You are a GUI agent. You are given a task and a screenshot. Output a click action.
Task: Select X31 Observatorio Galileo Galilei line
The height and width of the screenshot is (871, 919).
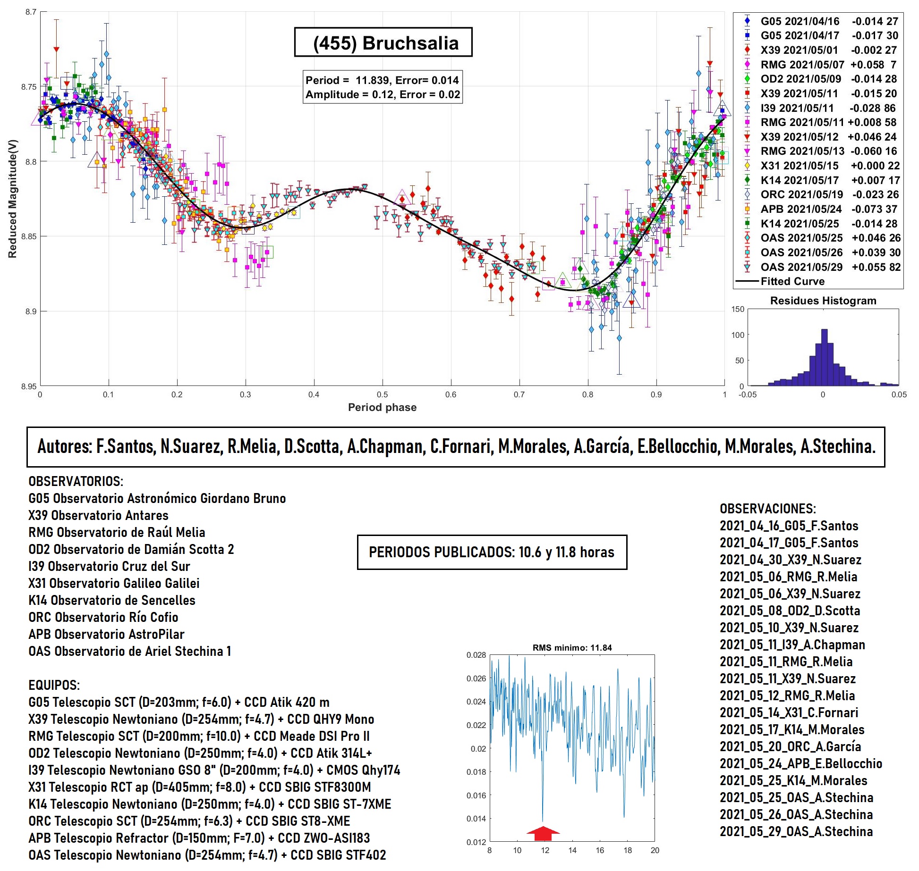[x=114, y=583]
